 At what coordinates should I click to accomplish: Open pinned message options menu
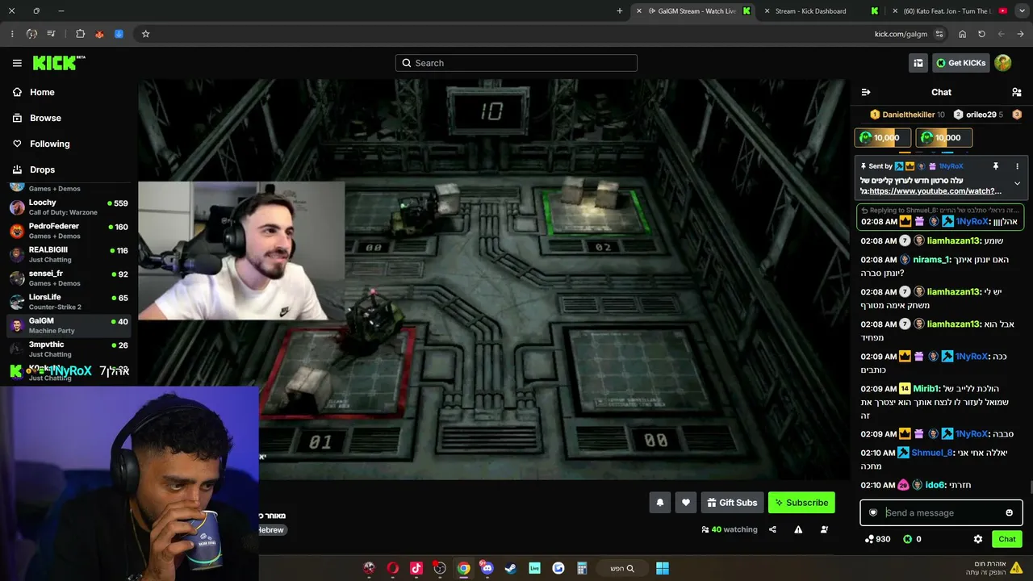[1017, 166]
